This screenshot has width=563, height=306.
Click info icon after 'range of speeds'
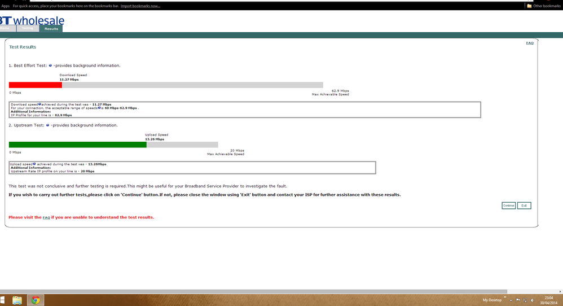99,108
